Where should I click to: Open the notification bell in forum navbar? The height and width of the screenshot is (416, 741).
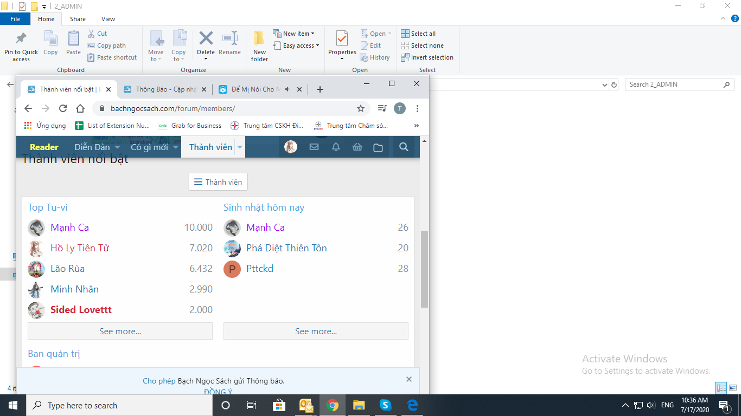[336, 147]
